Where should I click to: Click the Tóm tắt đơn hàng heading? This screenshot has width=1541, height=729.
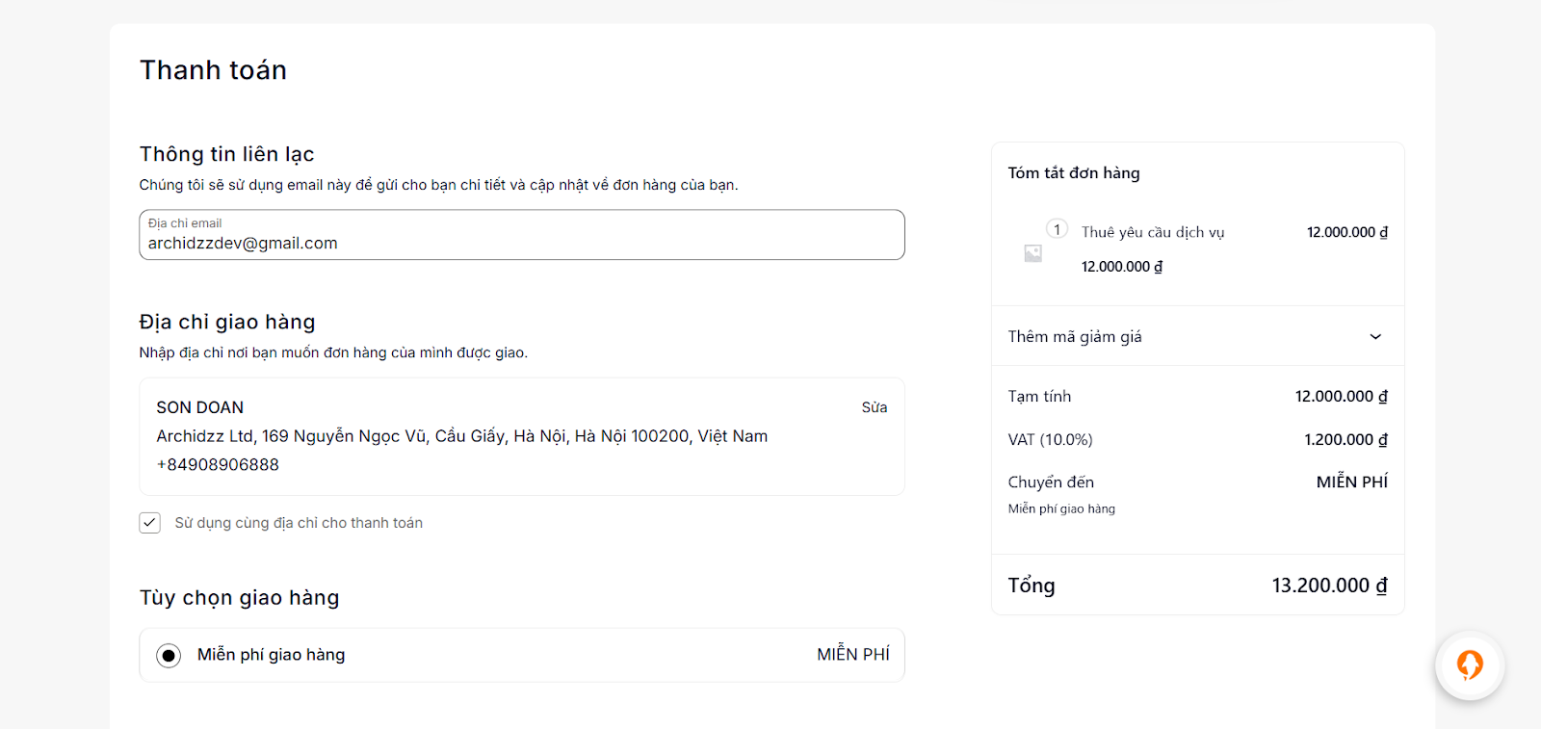(1074, 173)
